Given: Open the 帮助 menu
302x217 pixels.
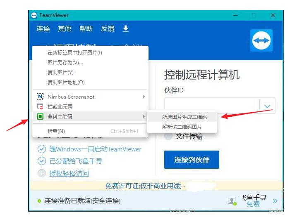Looking at the screenshot, I should (86, 28).
